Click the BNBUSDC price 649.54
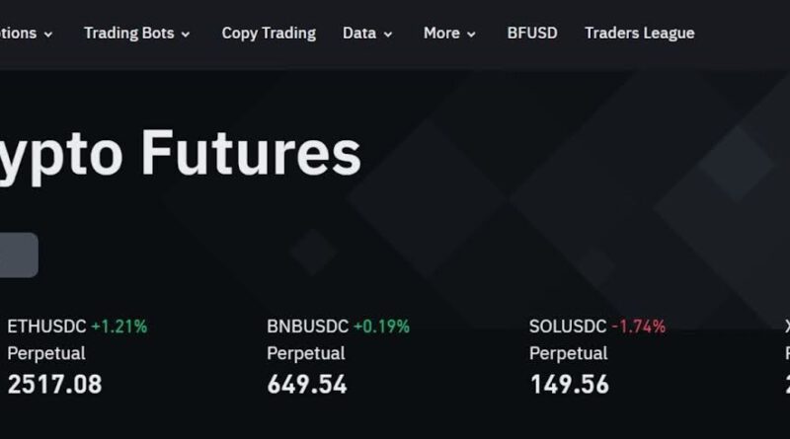Image resolution: width=790 pixels, height=439 pixels. coord(307,384)
